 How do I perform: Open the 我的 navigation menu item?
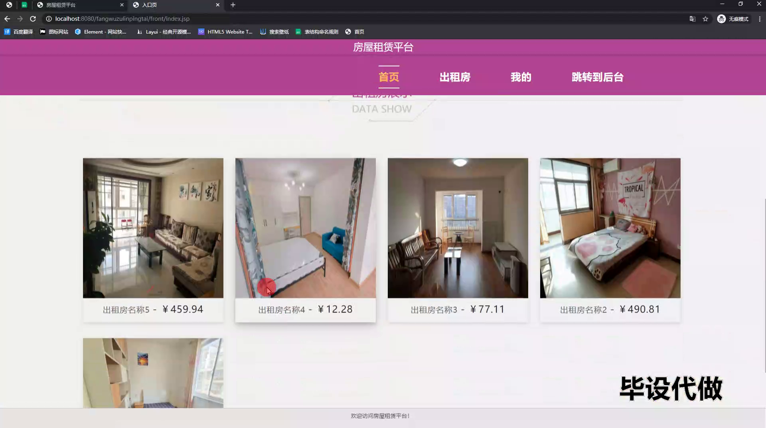tap(521, 77)
